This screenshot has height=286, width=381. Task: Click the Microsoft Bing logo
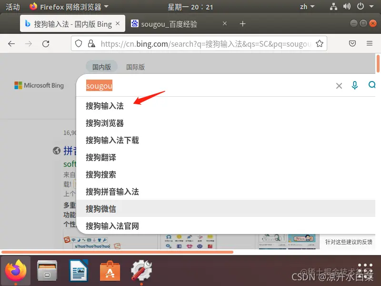tap(39, 85)
